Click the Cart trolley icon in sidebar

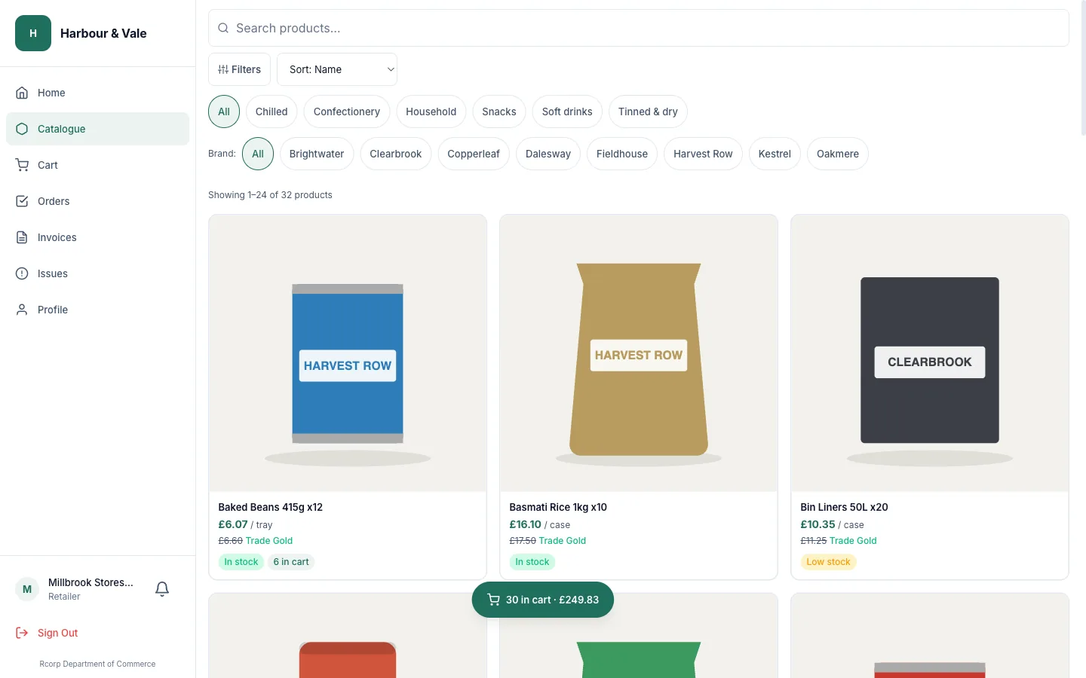pyautogui.click(x=22, y=165)
